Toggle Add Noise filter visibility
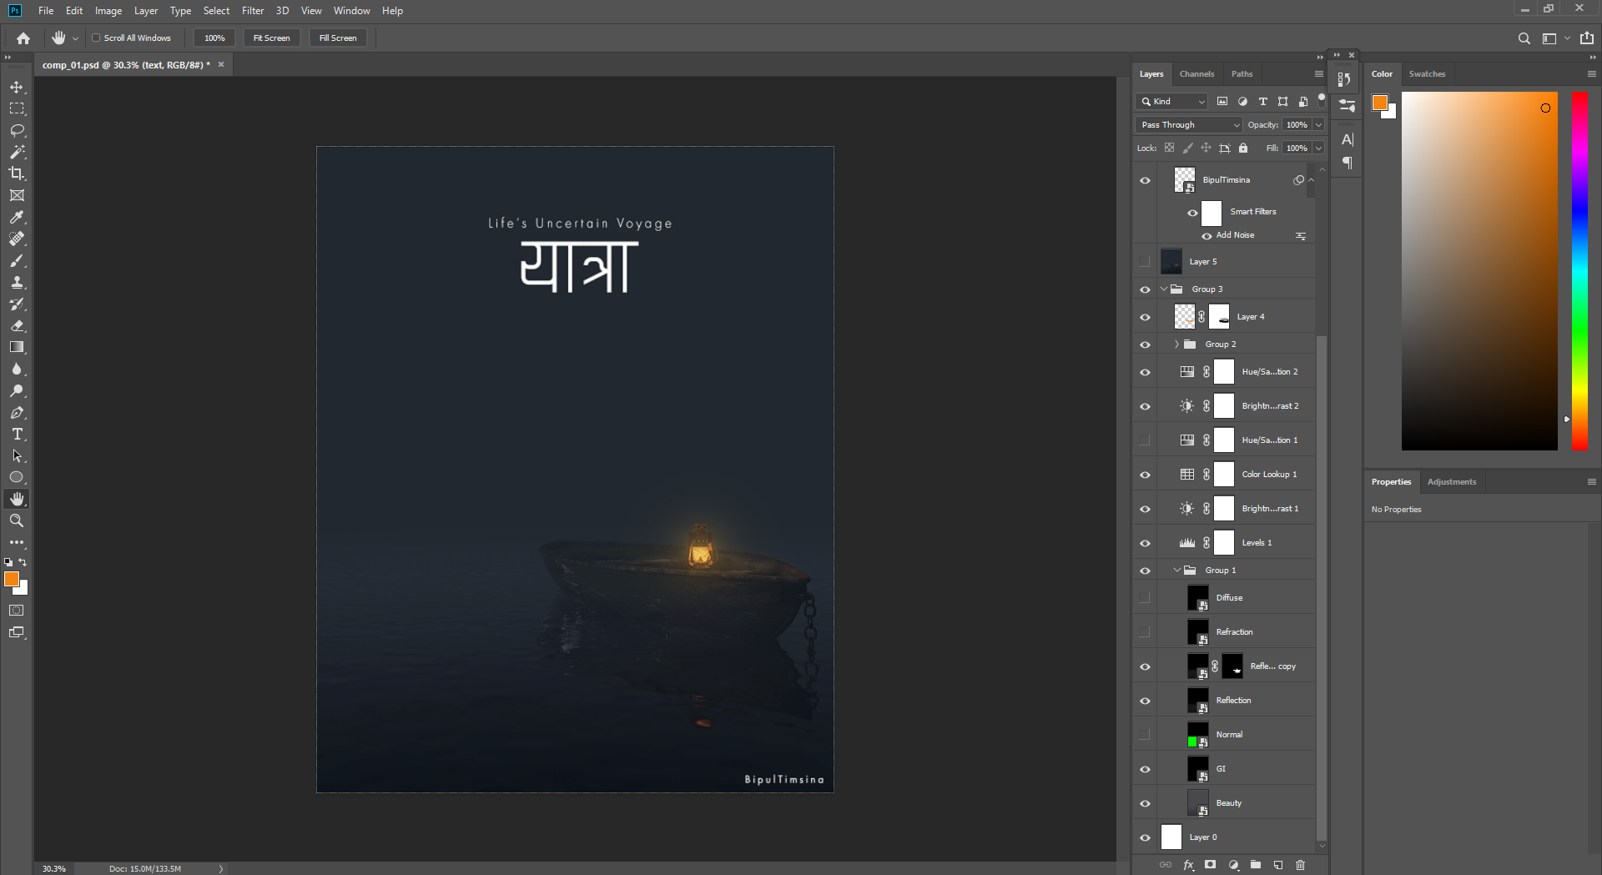The image size is (1602, 875). 1207,236
